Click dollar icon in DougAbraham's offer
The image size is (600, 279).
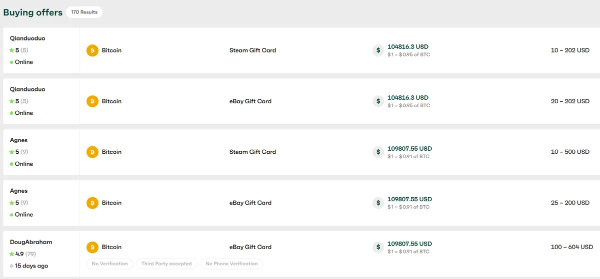378,247
